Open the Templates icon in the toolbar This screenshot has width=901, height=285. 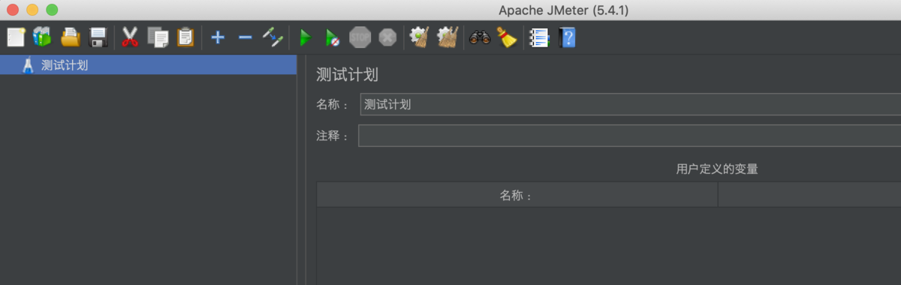(42, 37)
